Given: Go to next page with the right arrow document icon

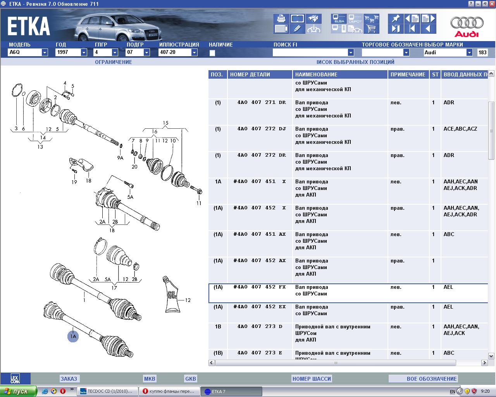Looking at the screenshot, I should [428, 18].
